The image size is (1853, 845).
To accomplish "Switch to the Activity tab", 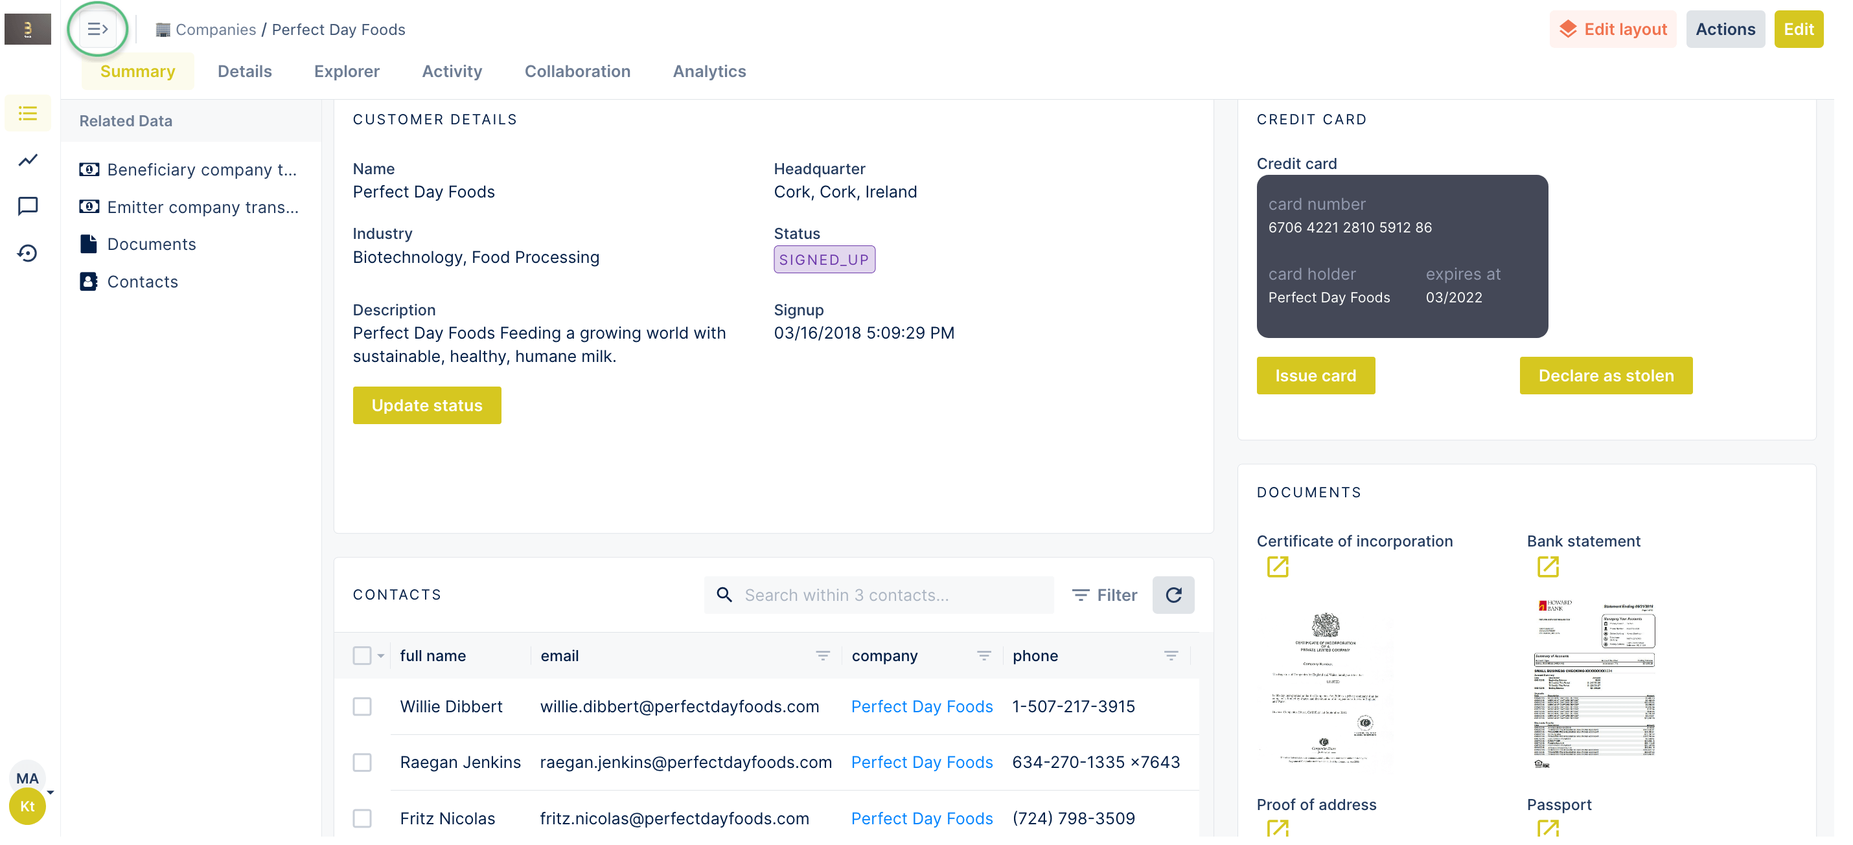I will [452, 71].
